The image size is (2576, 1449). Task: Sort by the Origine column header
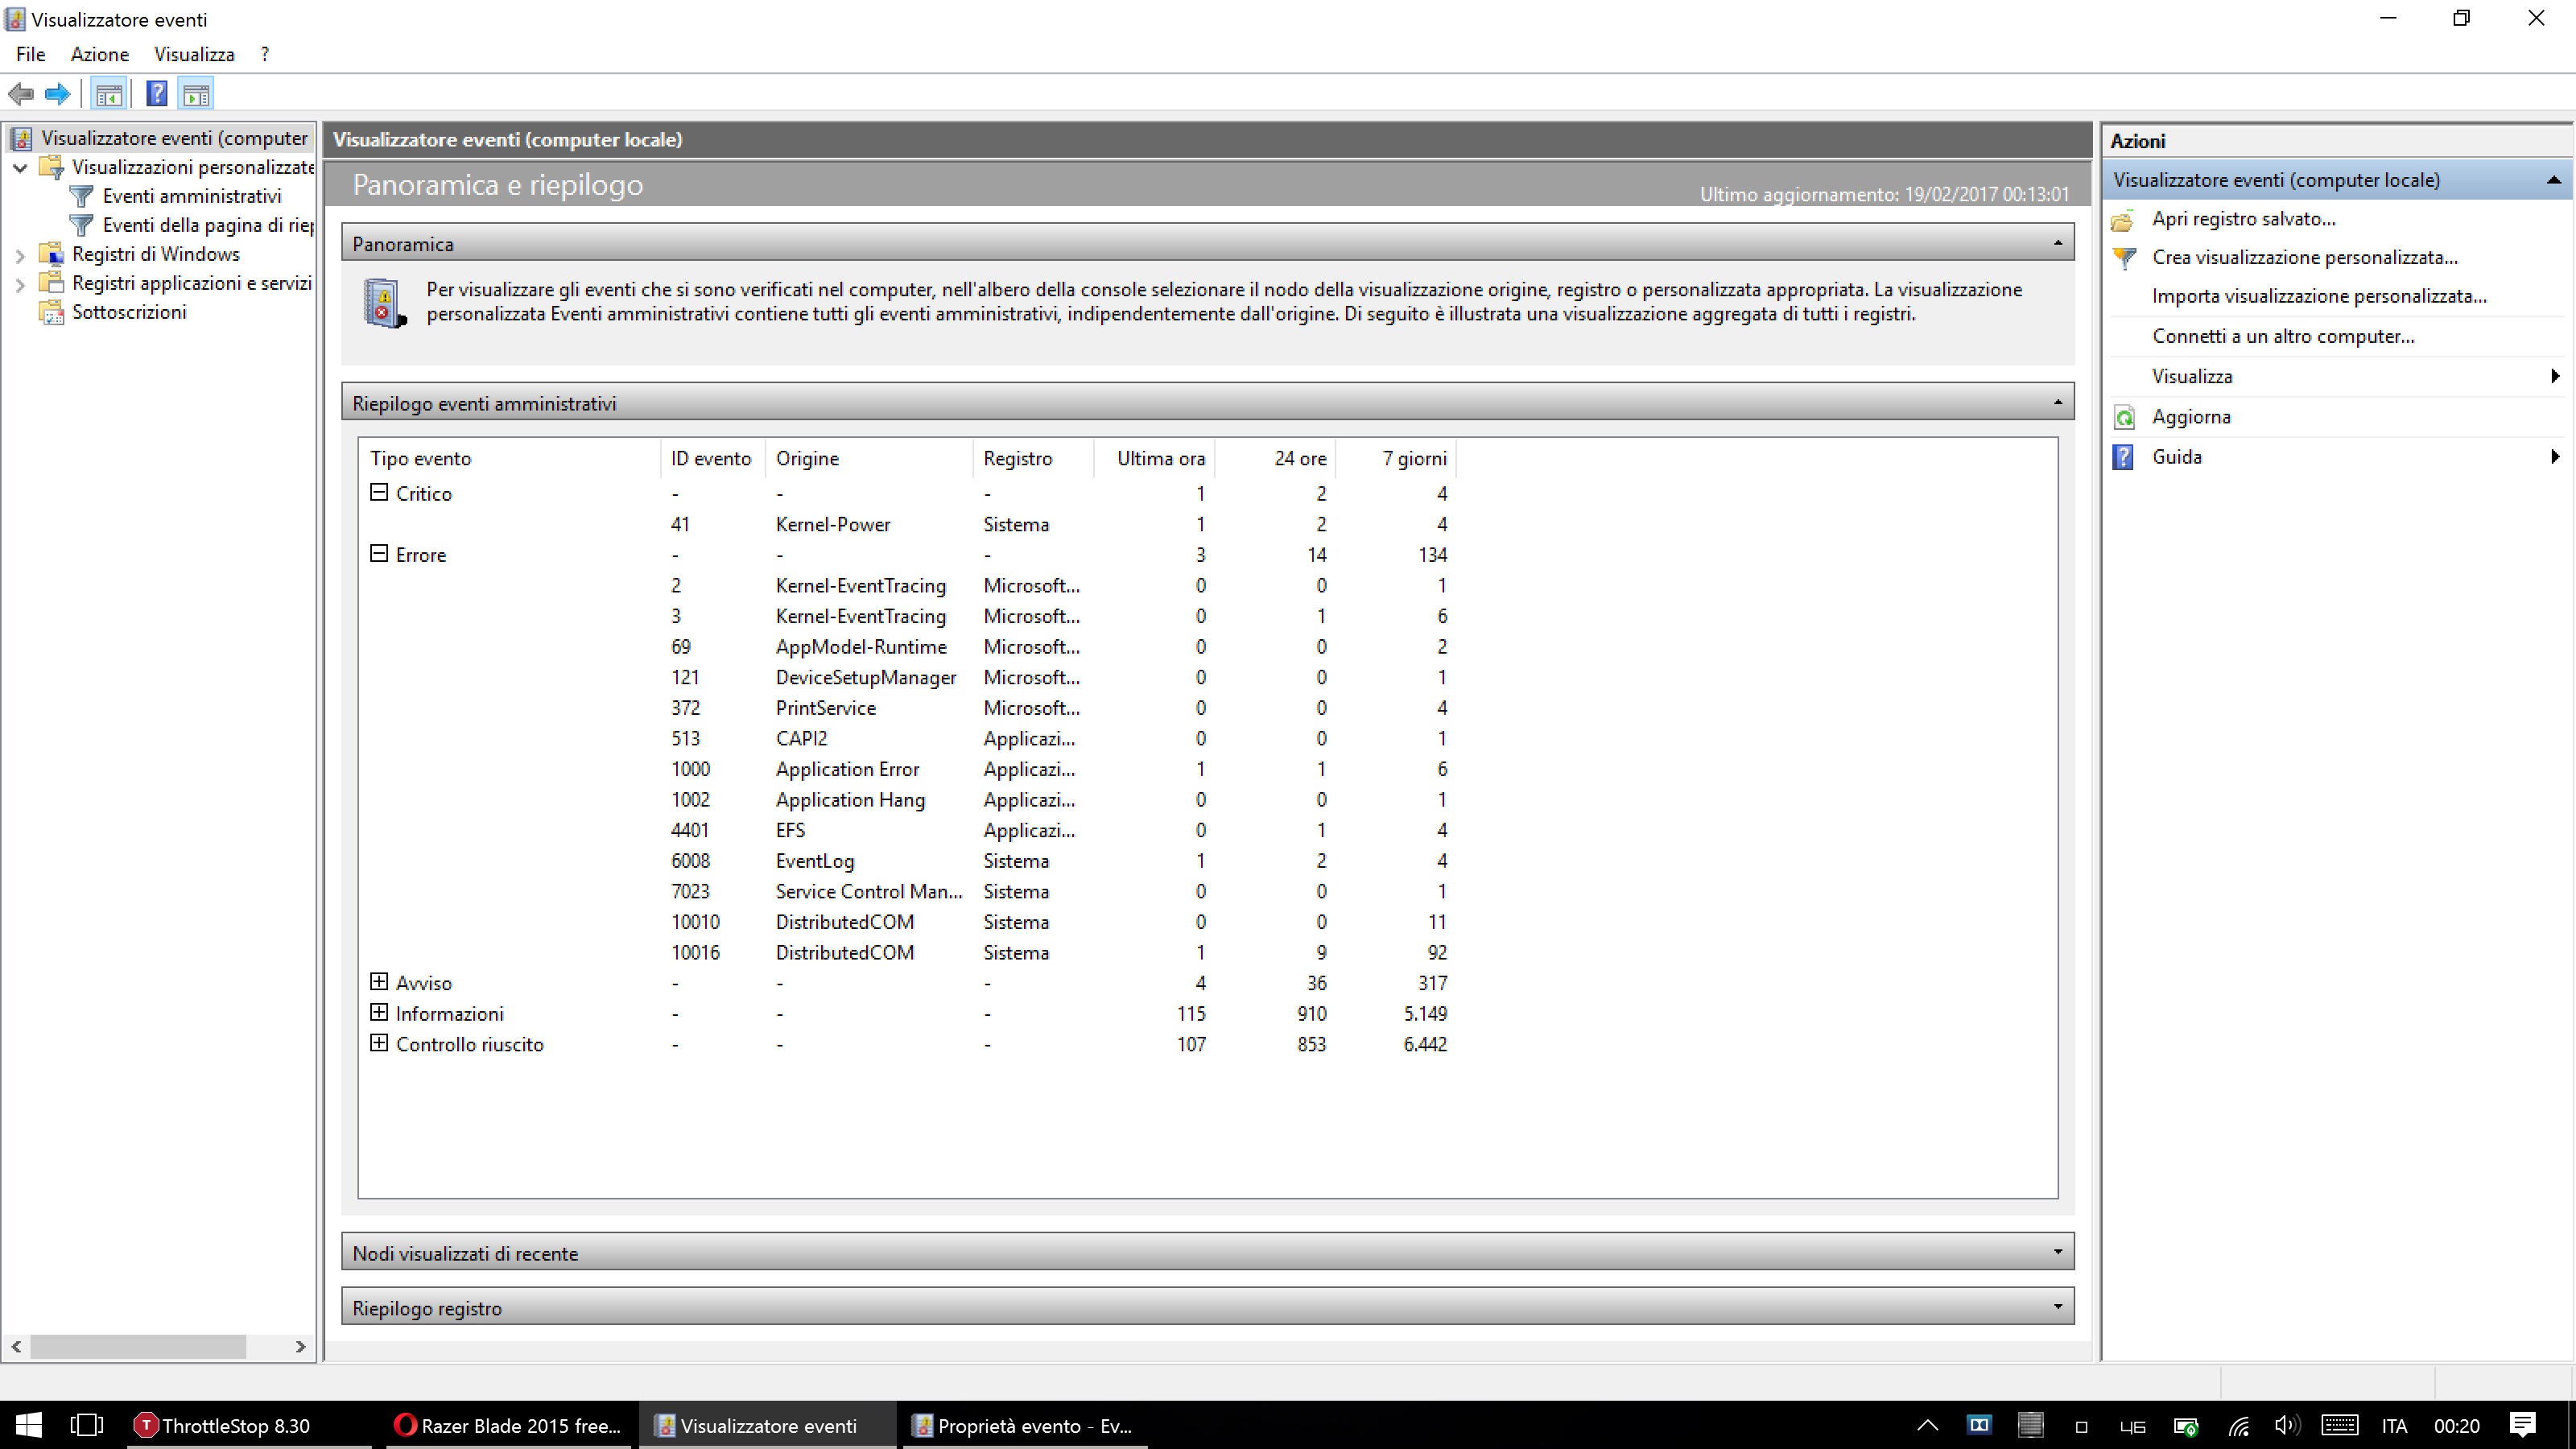point(868,458)
